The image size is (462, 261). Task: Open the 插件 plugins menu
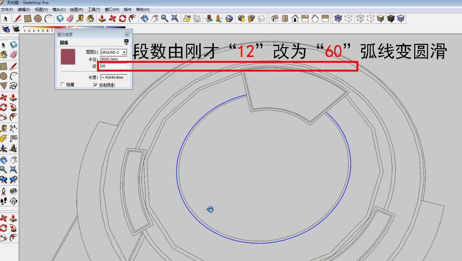tap(128, 9)
